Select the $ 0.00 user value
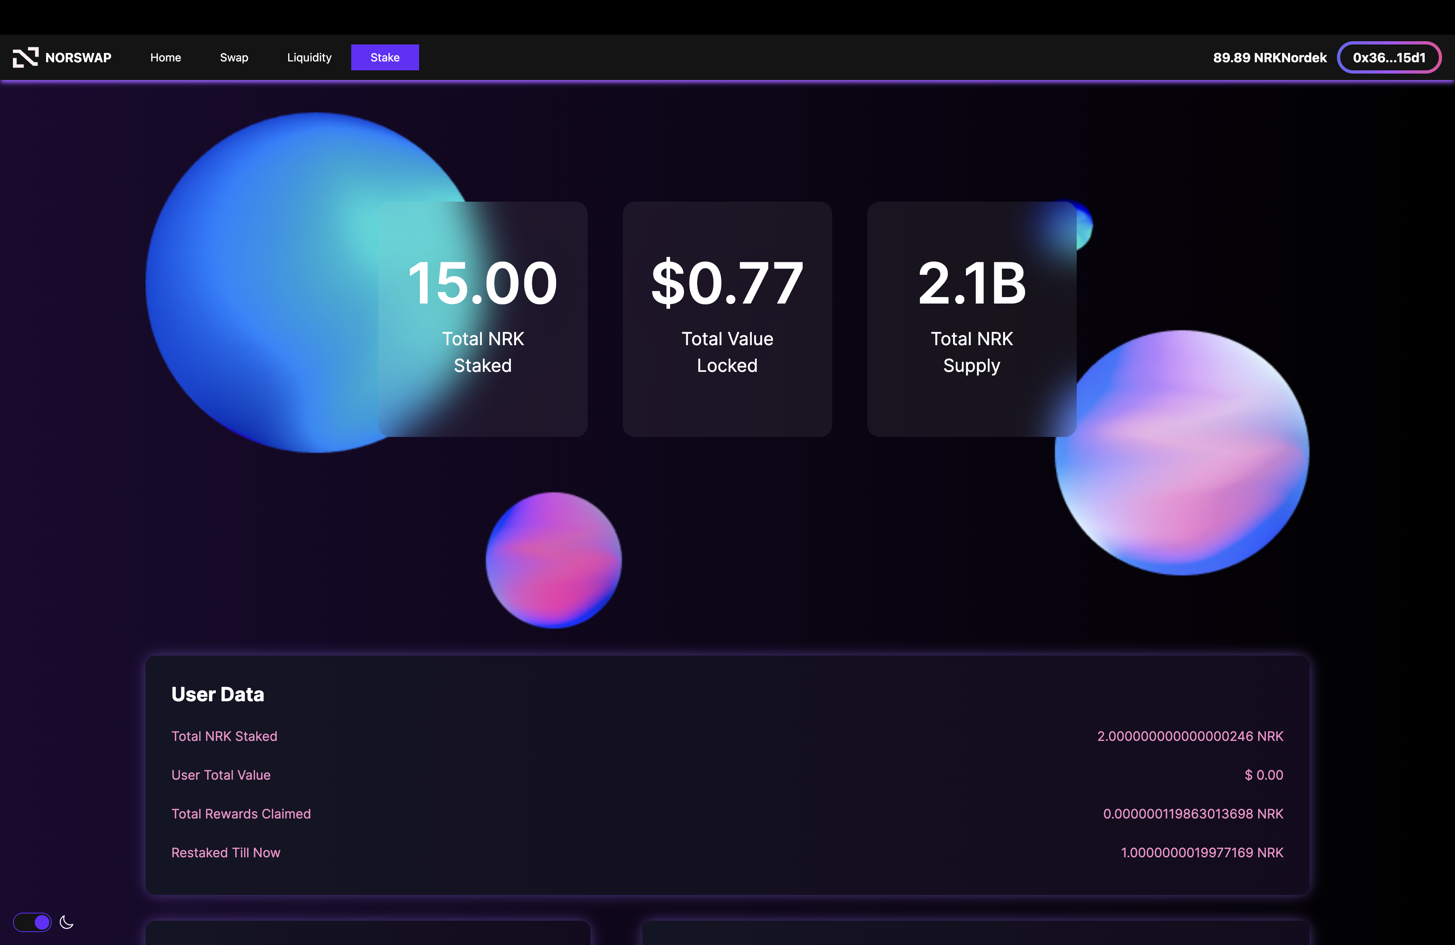This screenshot has width=1455, height=945. (x=1263, y=774)
